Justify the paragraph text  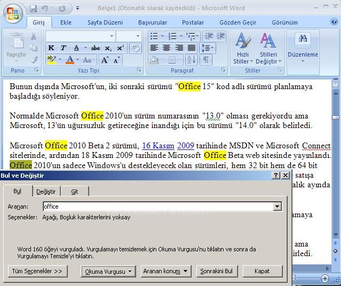click(x=192, y=48)
